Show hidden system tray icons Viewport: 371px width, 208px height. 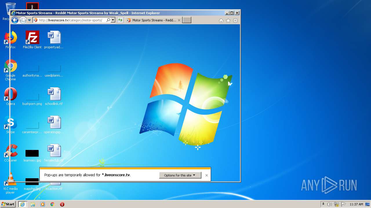pyautogui.click(x=323, y=204)
